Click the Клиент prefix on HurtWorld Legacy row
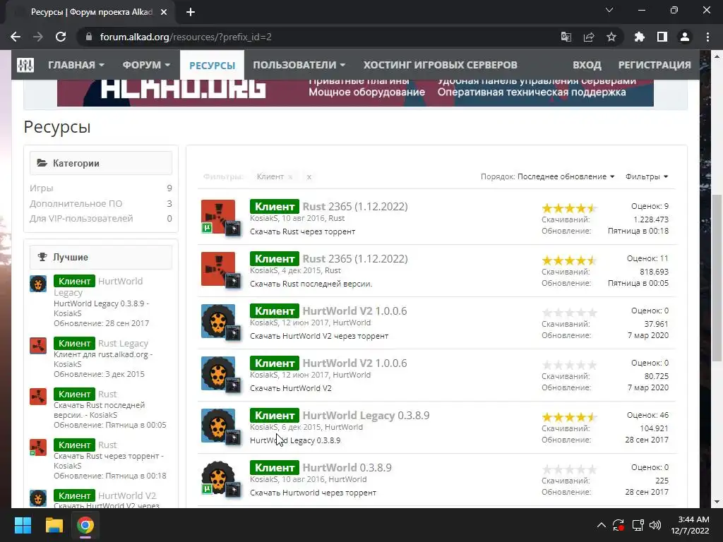The image size is (723, 542). (275, 416)
